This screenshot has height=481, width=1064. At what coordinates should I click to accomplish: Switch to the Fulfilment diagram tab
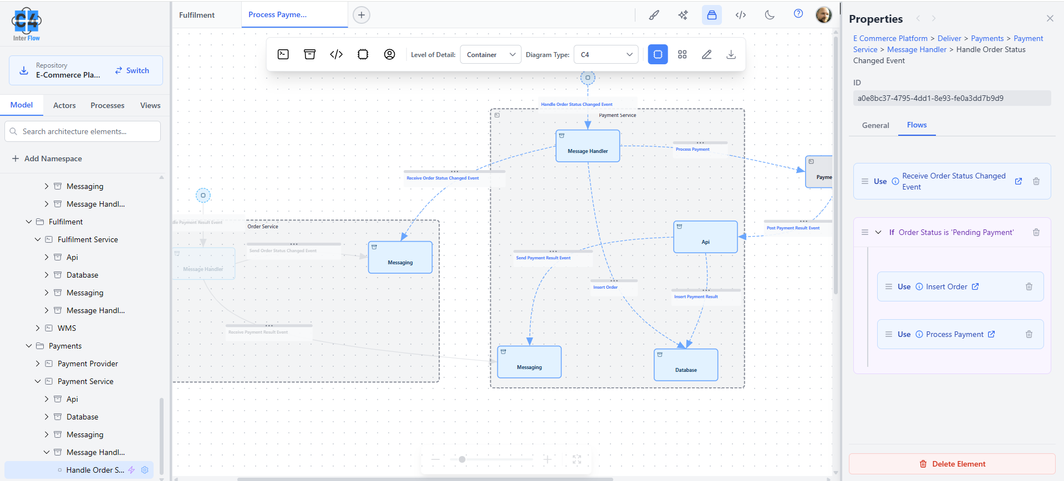pyautogui.click(x=197, y=15)
